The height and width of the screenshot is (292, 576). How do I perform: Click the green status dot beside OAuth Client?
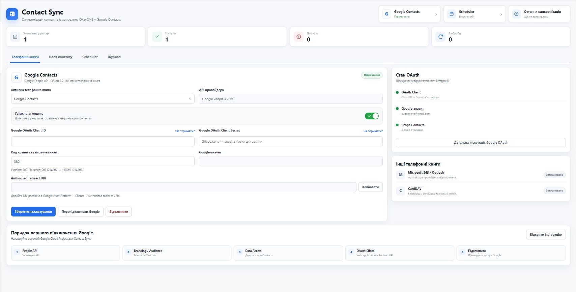tap(397, 92)
